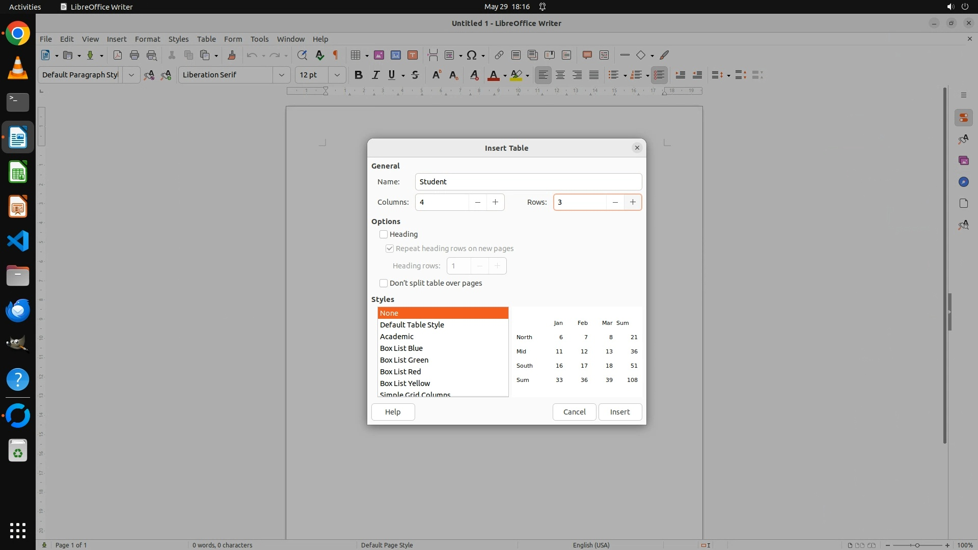Enable the Heading checkbox
Screen dimensions: 978x550
coord(384,234)
